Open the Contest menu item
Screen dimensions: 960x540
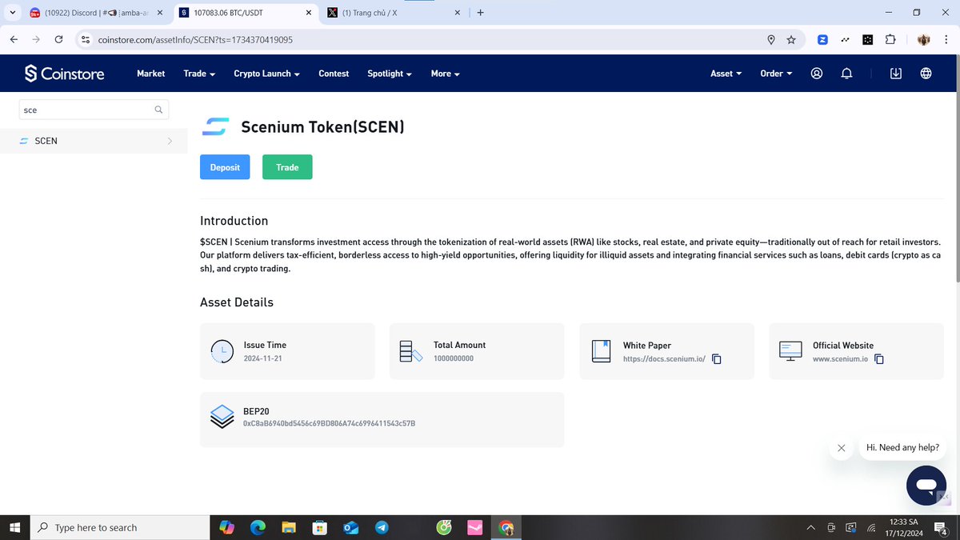coord(334,74)
